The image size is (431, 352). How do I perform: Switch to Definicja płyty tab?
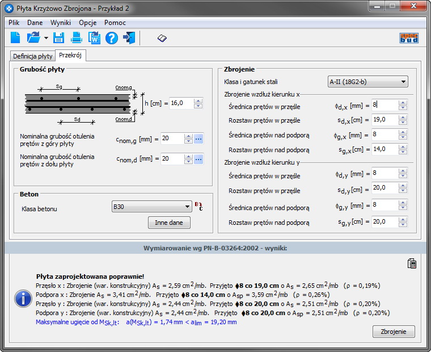click(x=33, y=56)
